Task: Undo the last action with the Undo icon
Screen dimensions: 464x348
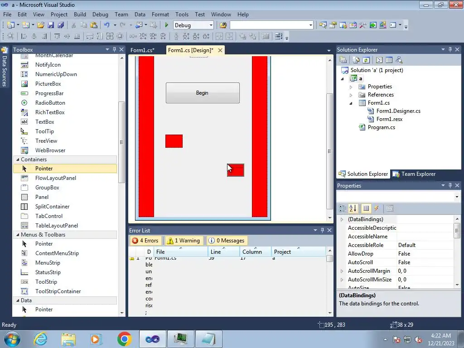Action: [x=107, y=25]
